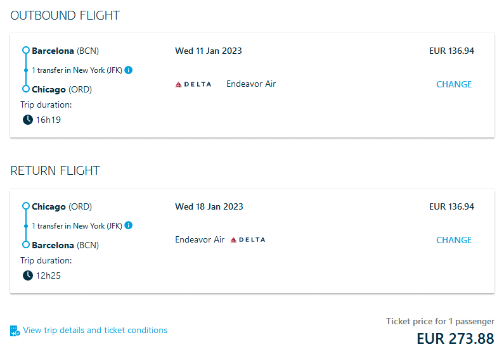Image resolution: width=504 pixels, height=354 pixels.
Task: Click the return date Wed 18 Jan 2023
Action: pos(209,206)
